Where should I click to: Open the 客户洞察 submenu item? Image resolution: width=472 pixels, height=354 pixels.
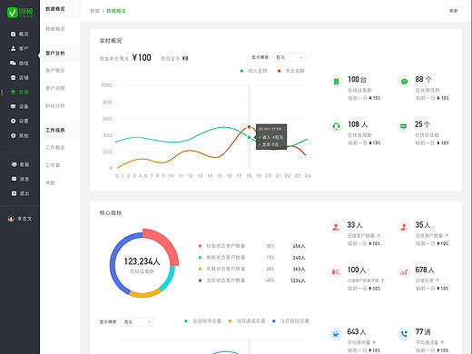coord(55,88)
